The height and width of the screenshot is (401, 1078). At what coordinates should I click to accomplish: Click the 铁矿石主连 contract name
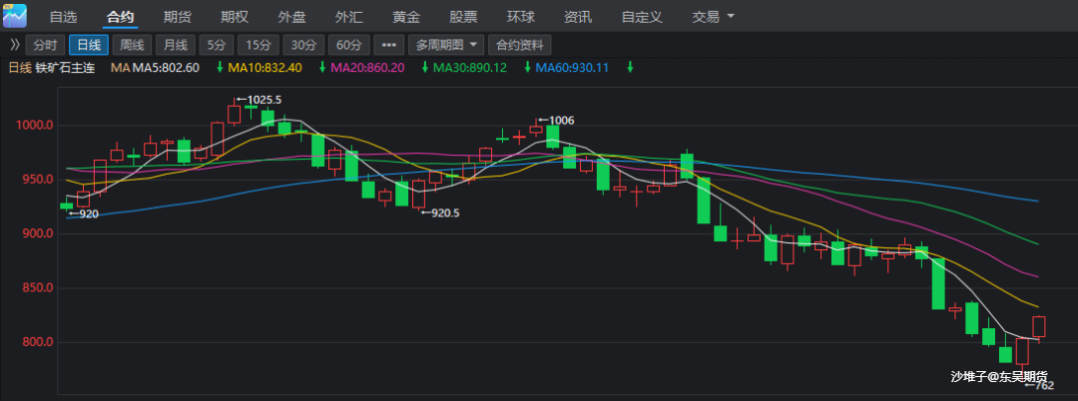pyautogui.click(x=65, y=67)
